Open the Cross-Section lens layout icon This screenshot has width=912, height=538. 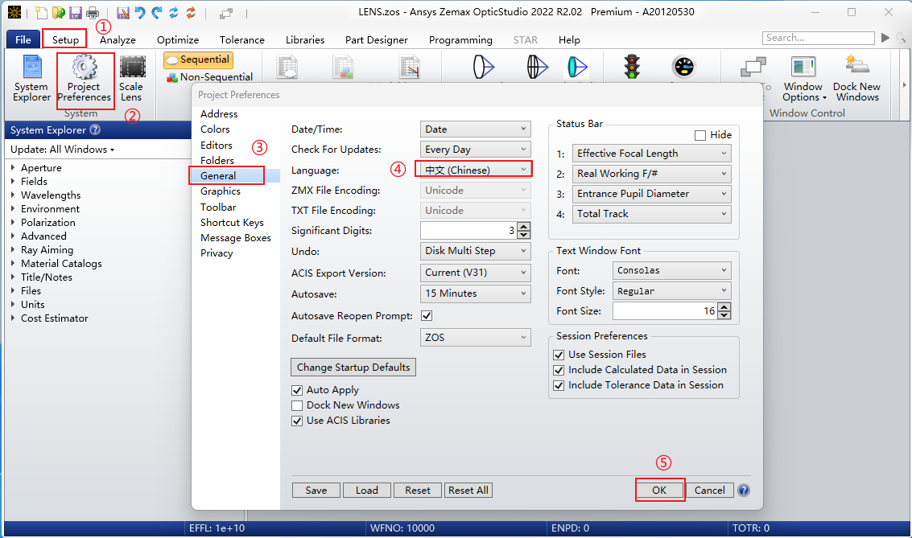point(484,67)
